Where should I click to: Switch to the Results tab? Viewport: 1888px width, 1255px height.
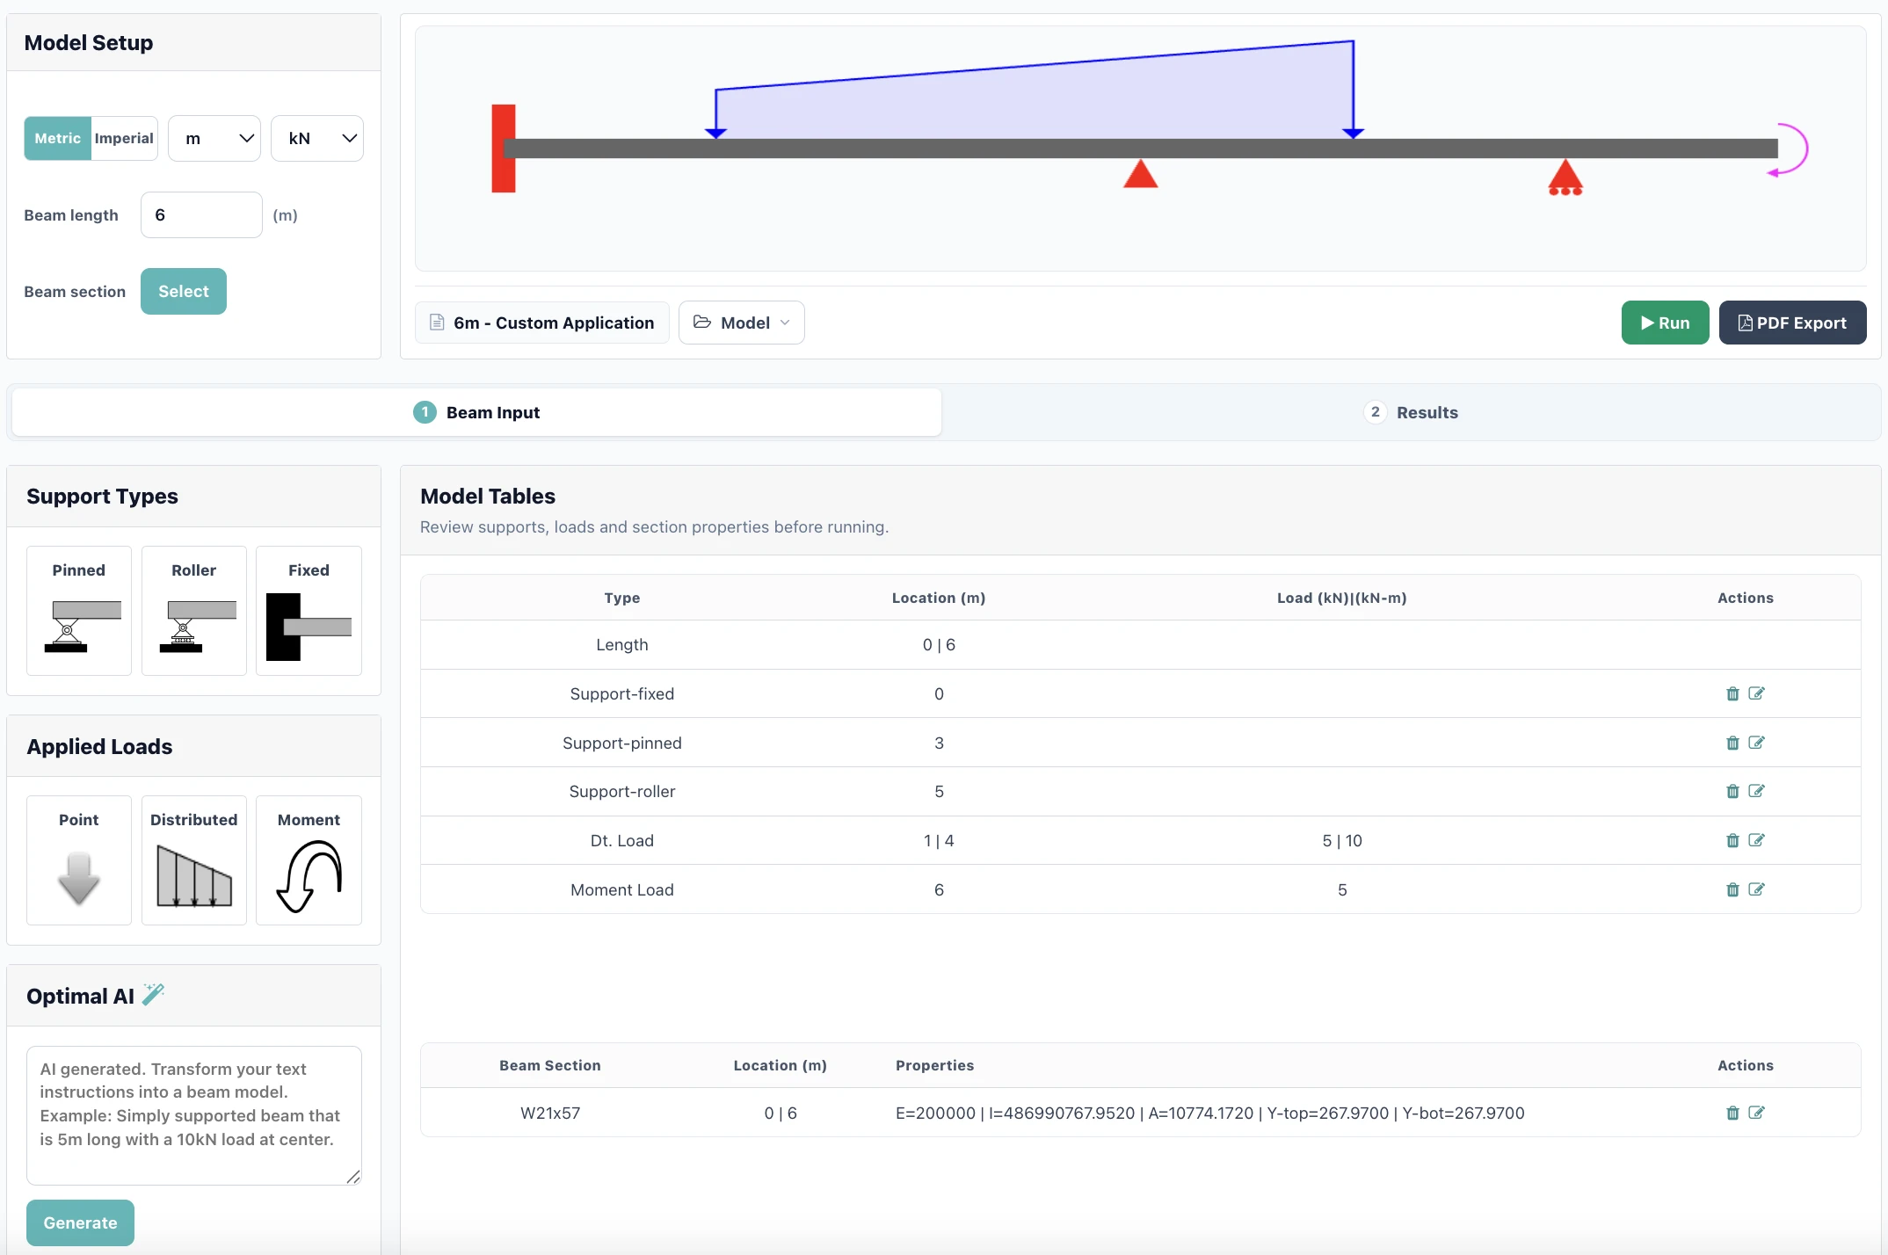click(1411, 412)
